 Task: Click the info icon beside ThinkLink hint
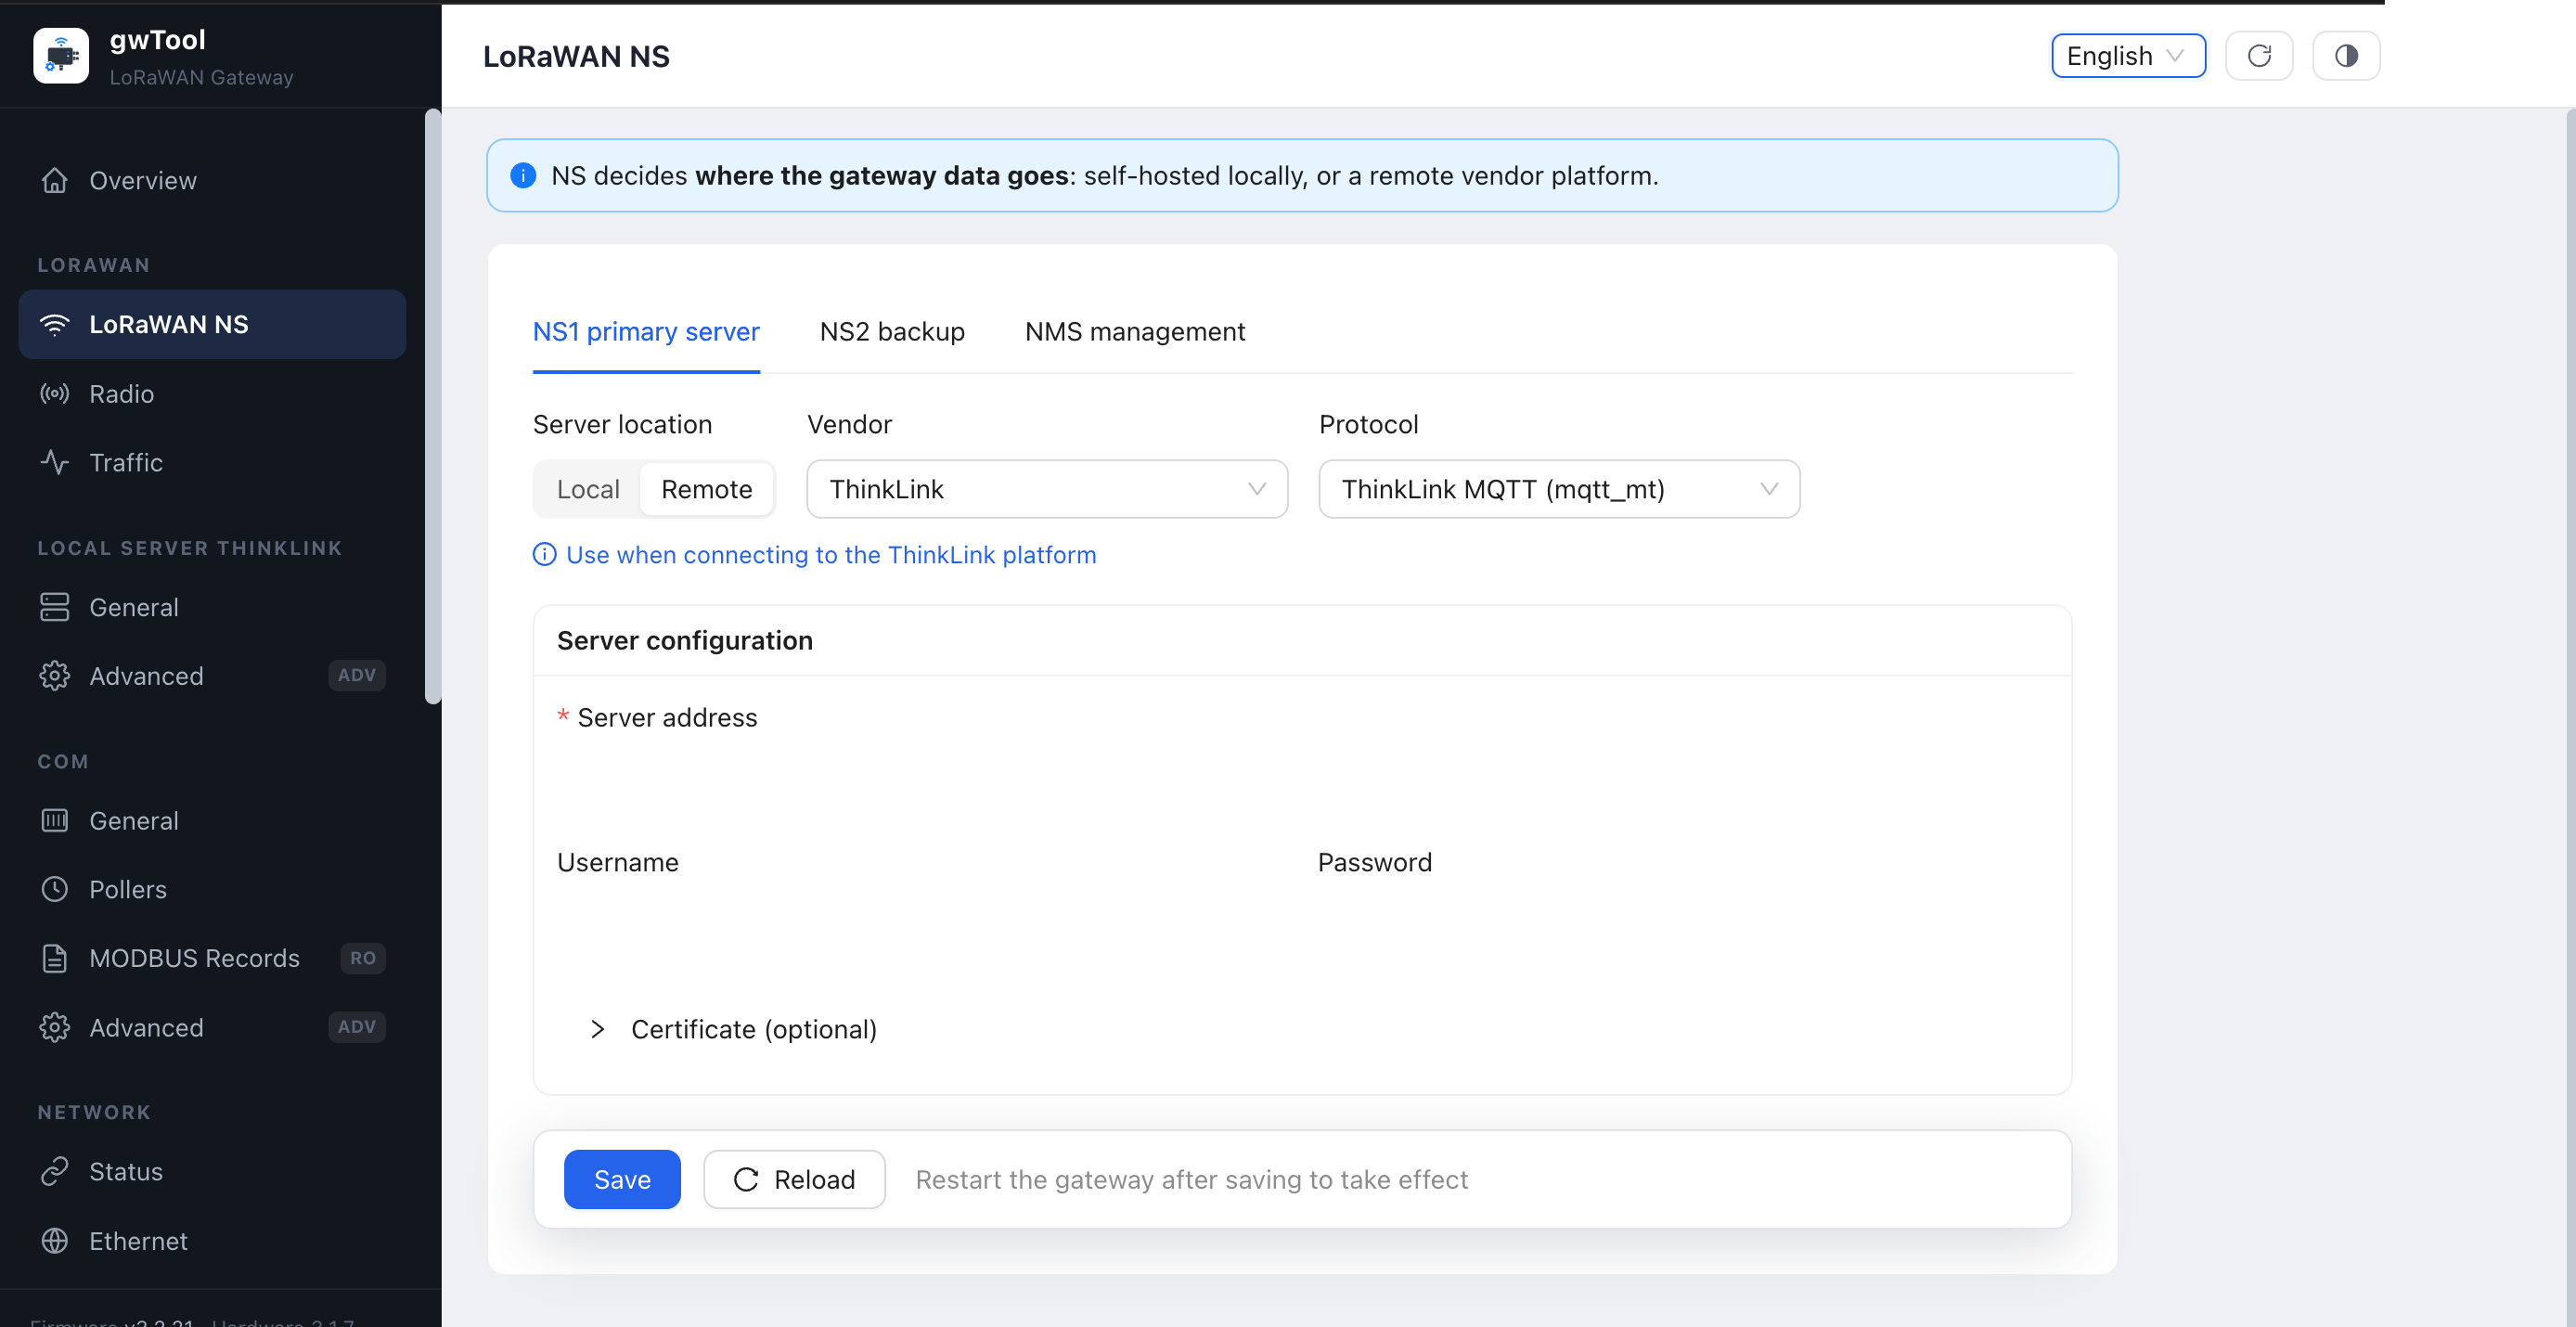(544, 554)
